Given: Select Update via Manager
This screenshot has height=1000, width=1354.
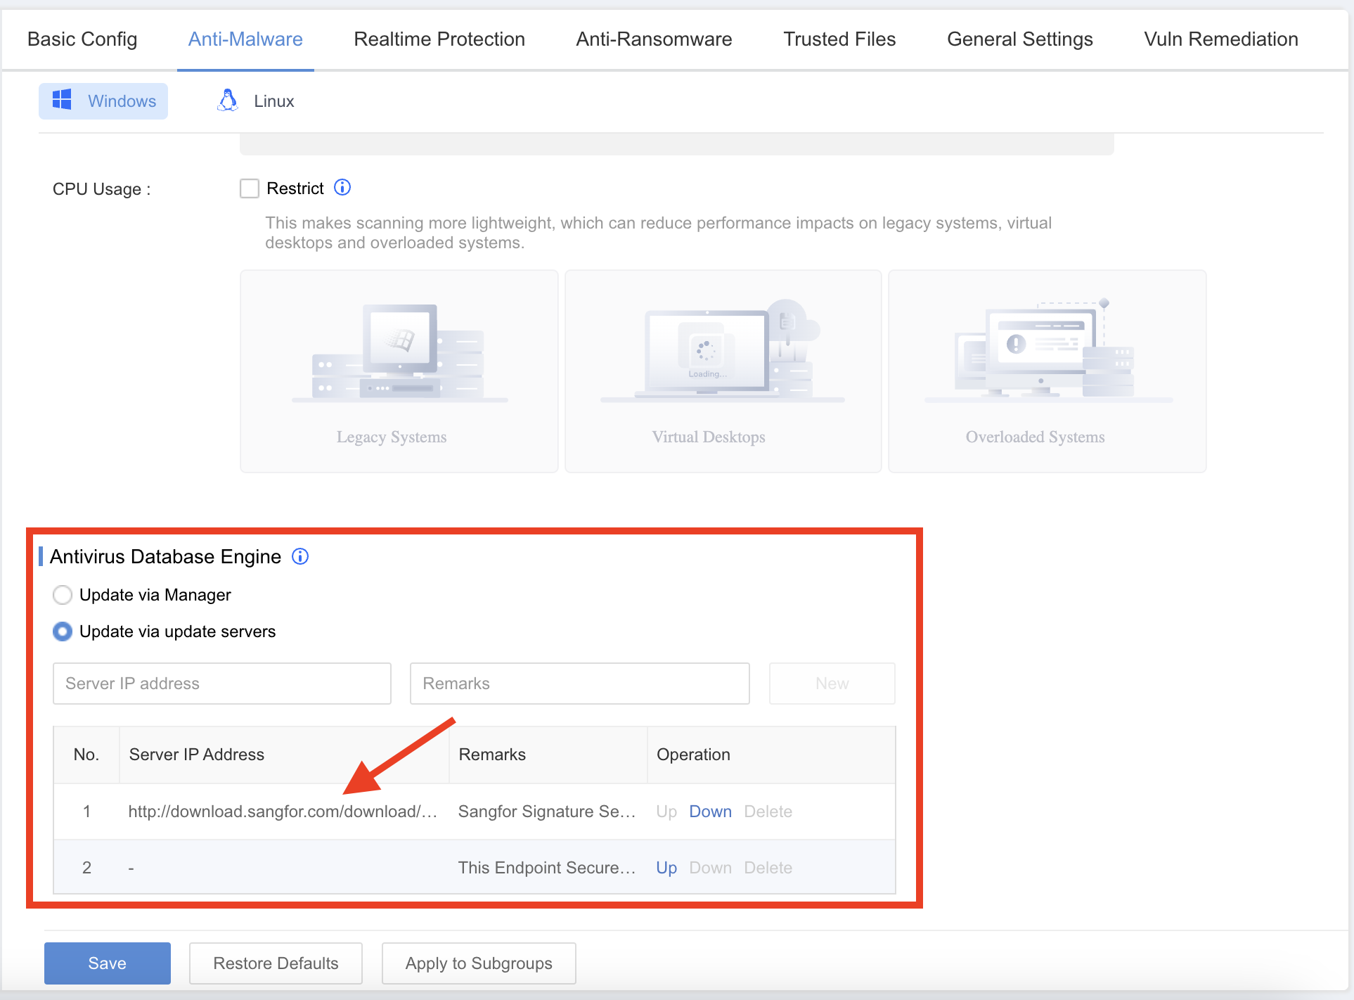Looking at the screenshot, I should (x=63, y=594).
